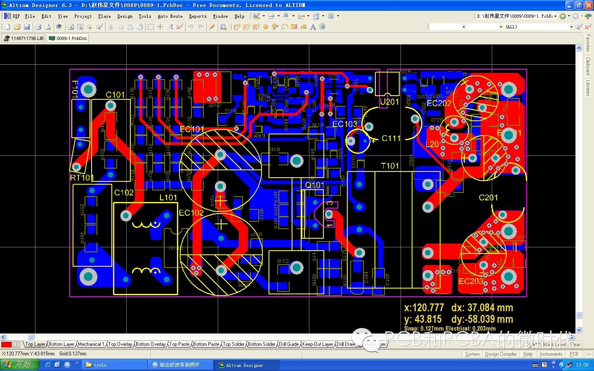
Task: Click the Windows Start button
Action: (x=19, y=365)
